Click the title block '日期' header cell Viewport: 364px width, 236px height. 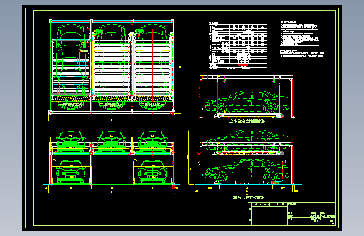point(280,205)
